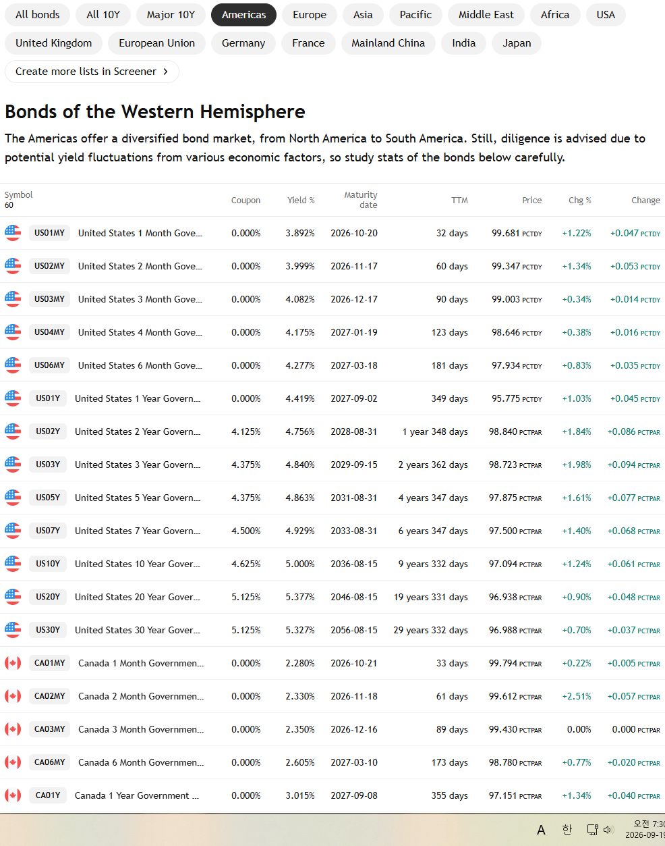
Task: Open the volume icon in system tray
Action: tap(608, 830)
